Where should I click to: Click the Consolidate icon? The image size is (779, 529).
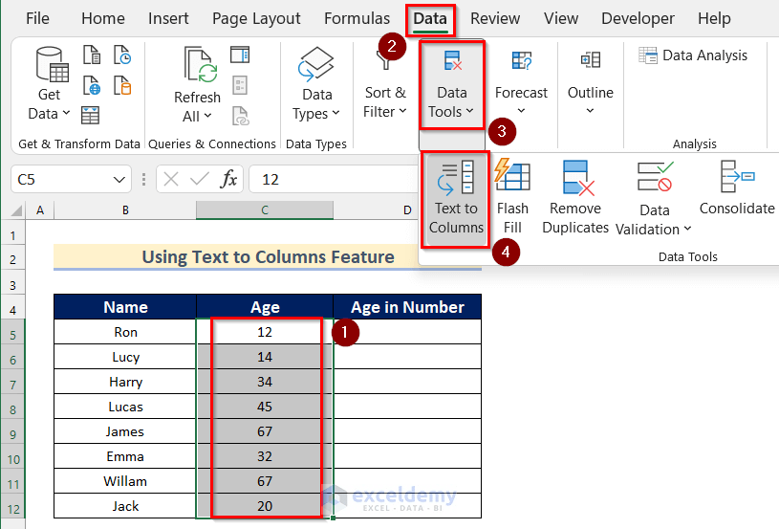pos(737,176)
